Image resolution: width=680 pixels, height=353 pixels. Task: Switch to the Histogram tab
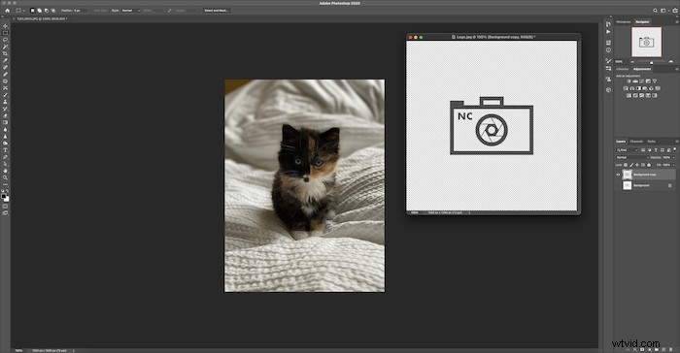coord(624,21)
